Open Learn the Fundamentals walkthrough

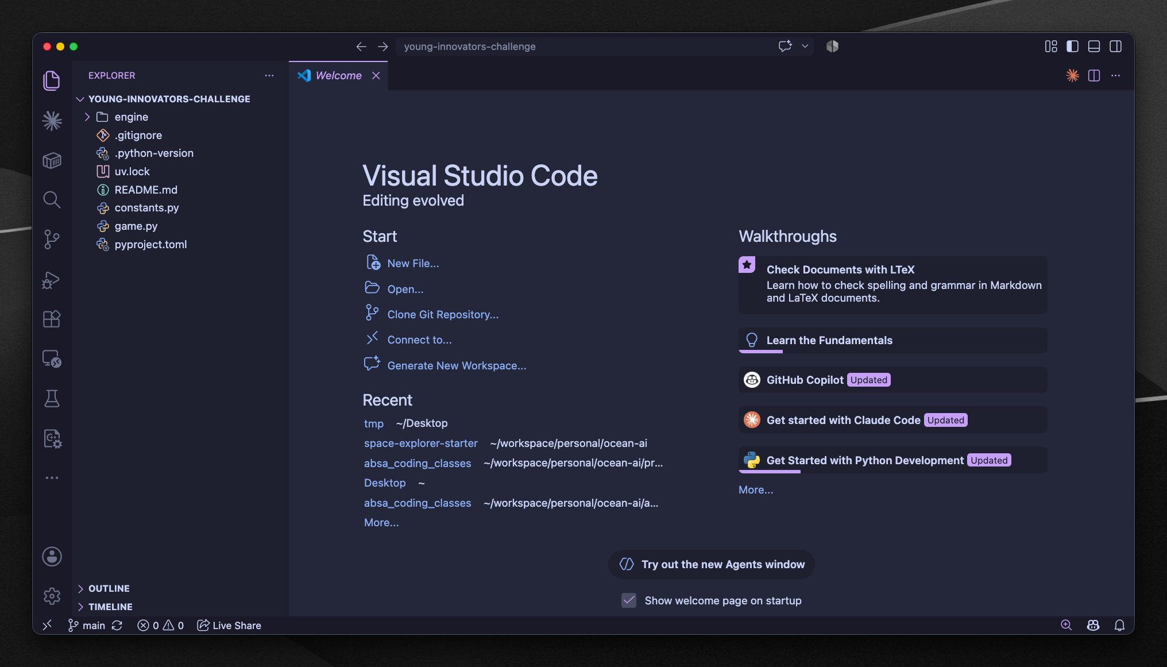(892, 340)
